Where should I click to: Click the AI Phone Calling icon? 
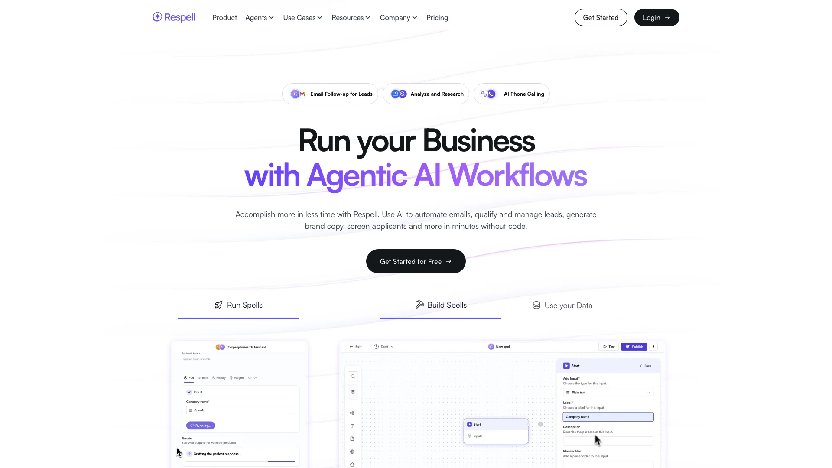point(490,94)
